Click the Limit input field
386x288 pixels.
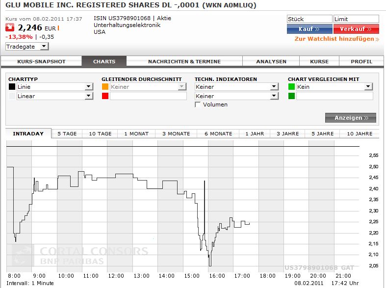tap(356, 19)
